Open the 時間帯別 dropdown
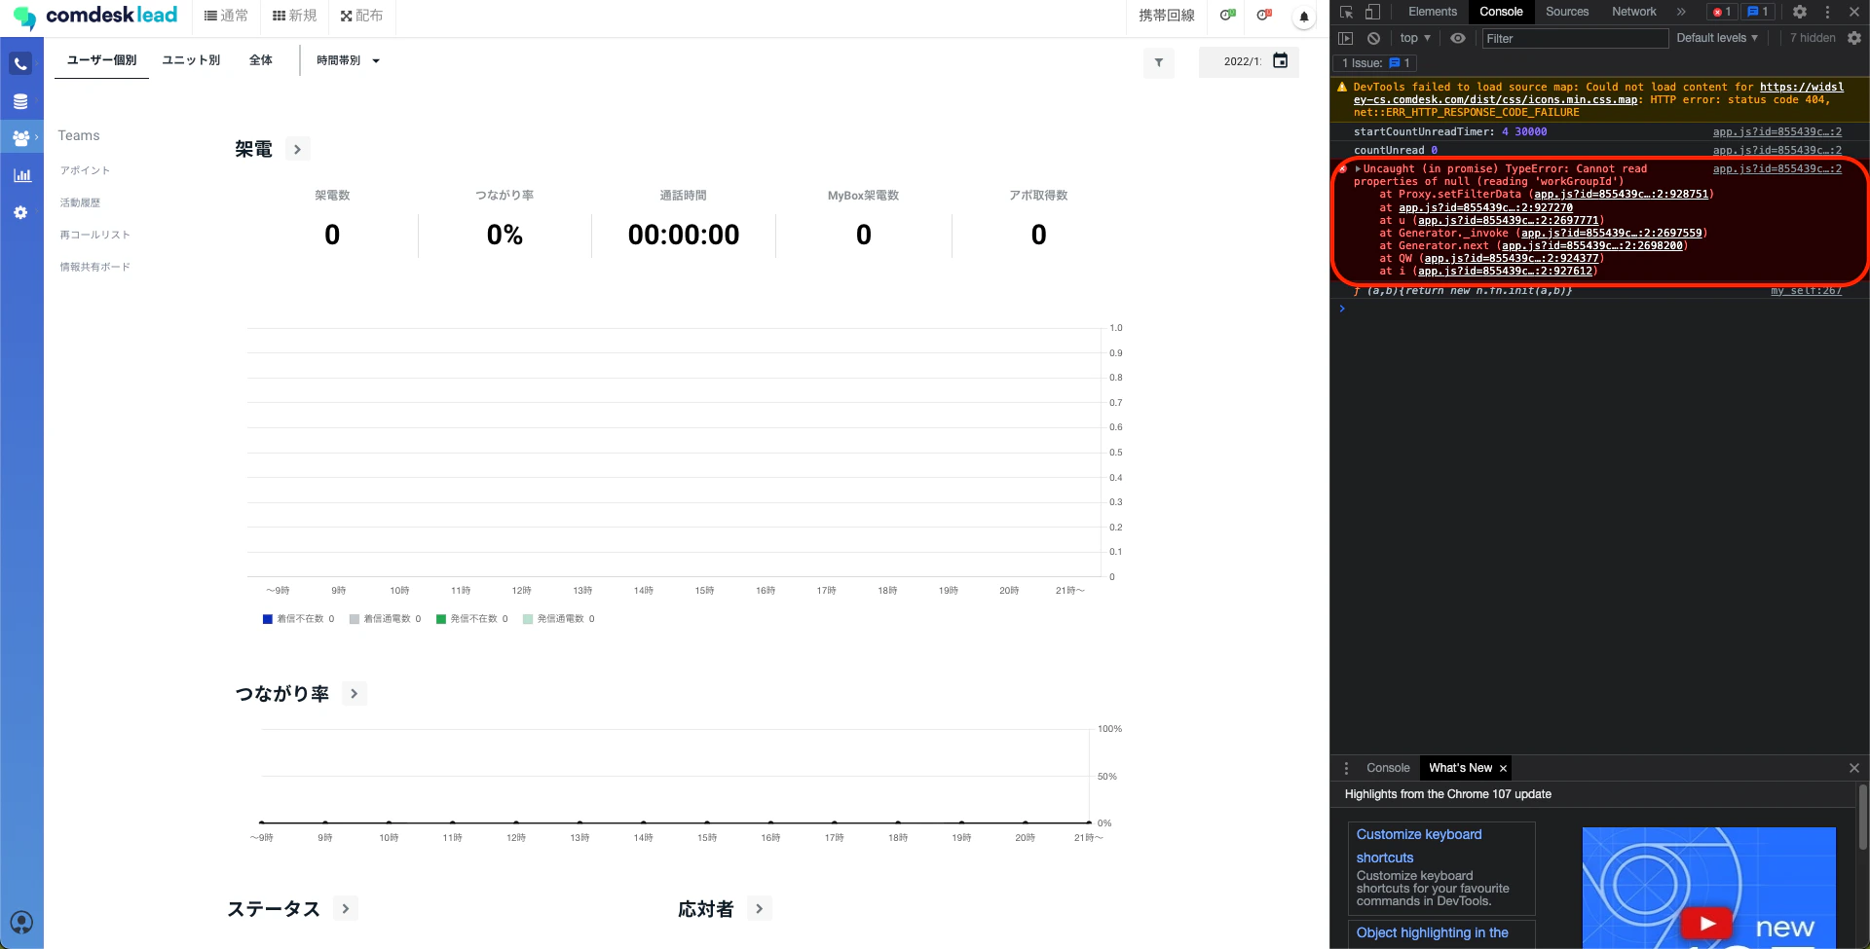The width and height of the screenshot is (1870, 949). [x=348, y=60]
